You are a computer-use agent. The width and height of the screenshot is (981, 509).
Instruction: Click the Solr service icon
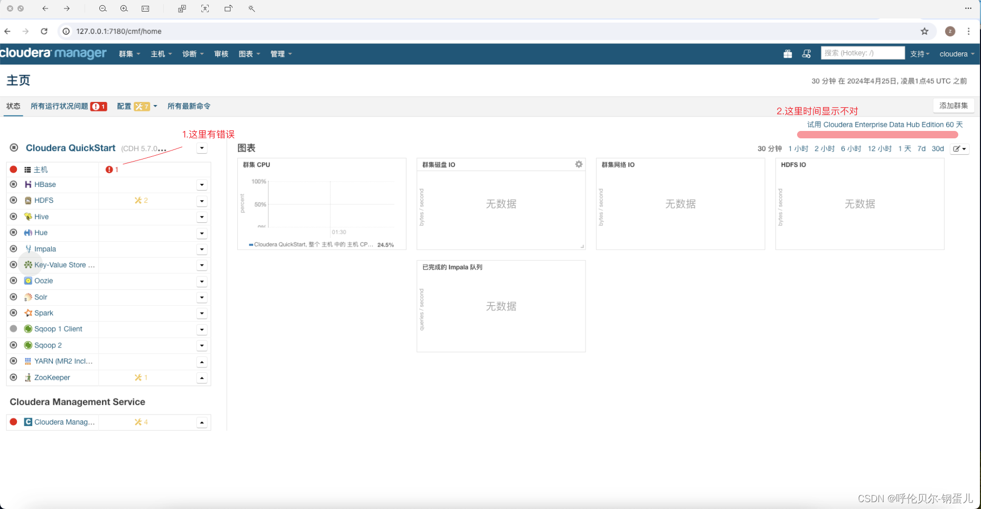(x=28, y=297)
